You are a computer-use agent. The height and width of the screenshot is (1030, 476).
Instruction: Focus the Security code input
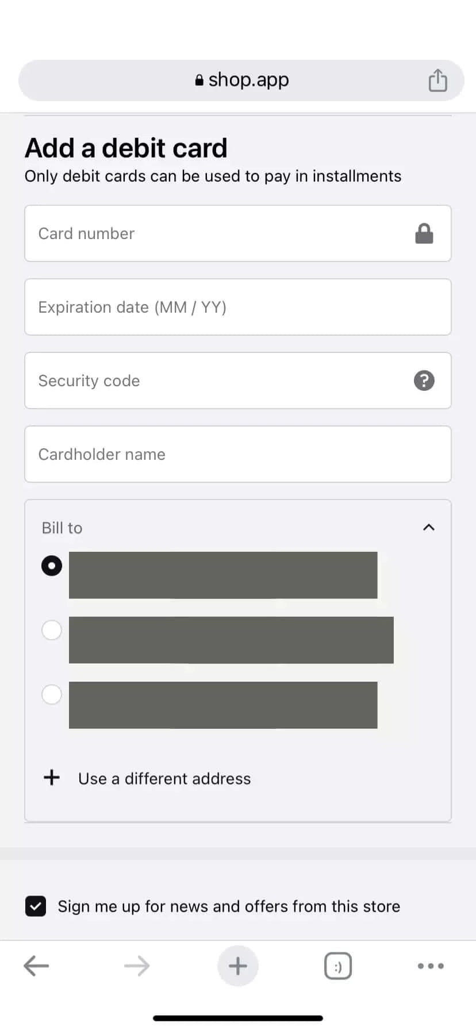[218, 381]
